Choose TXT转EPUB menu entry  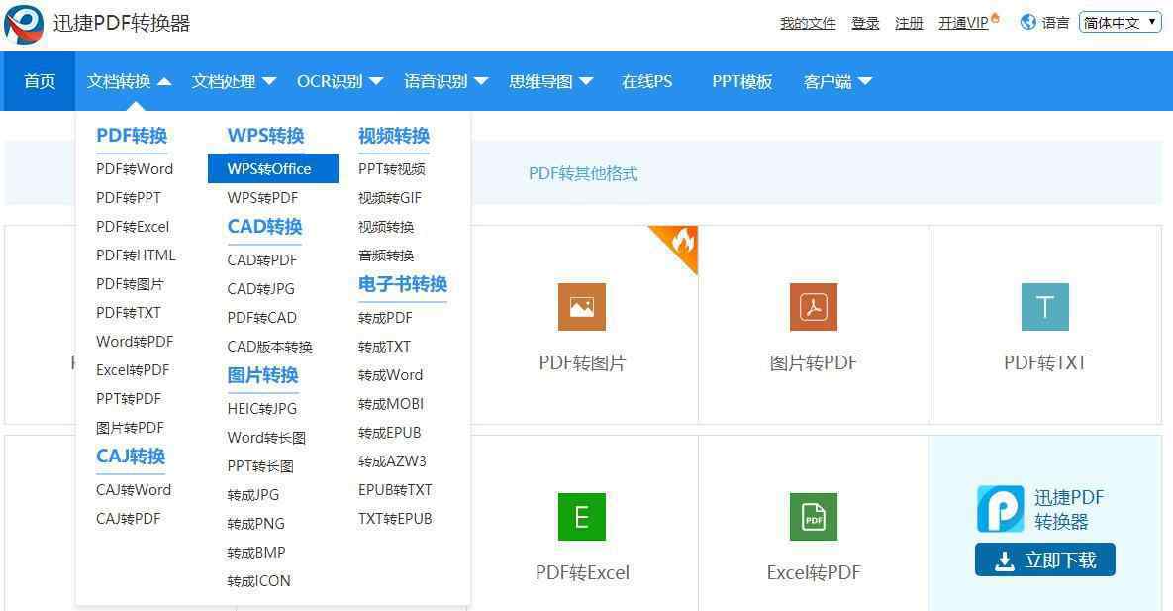click(396, 518)
